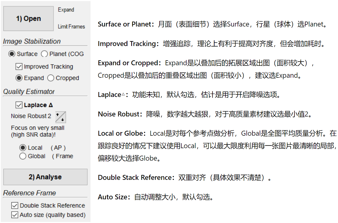Select Local (AP) quality mode
The image size is (338, 223).
click(23, 148)
